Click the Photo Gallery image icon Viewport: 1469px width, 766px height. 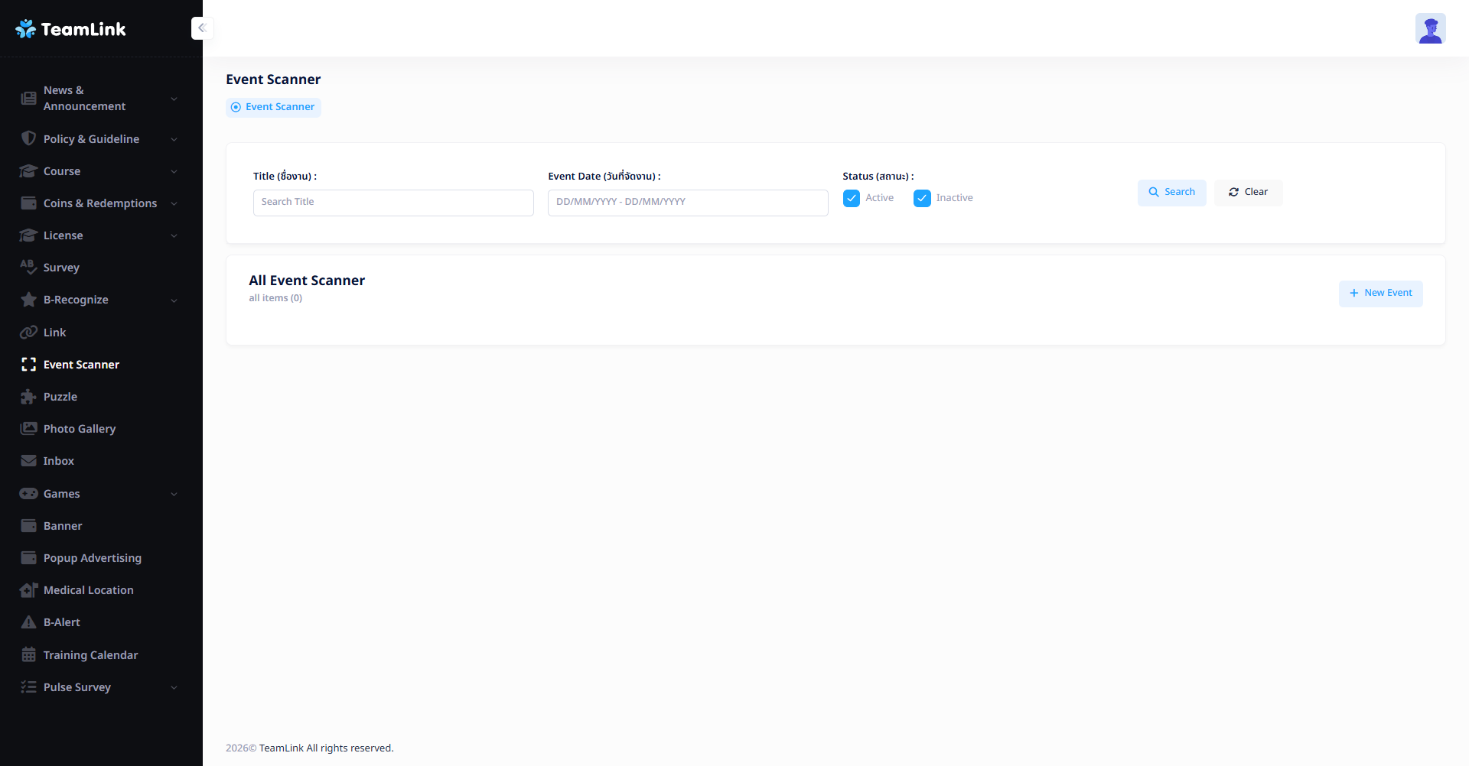[28, 429]
